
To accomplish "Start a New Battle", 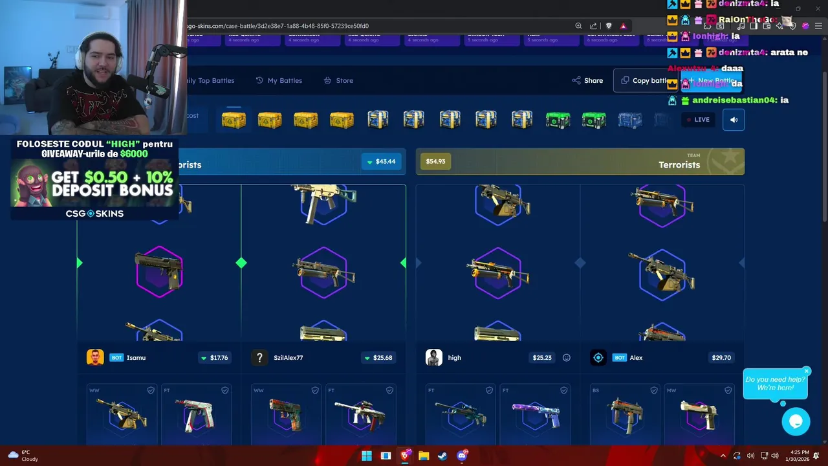I will point(712,80).
